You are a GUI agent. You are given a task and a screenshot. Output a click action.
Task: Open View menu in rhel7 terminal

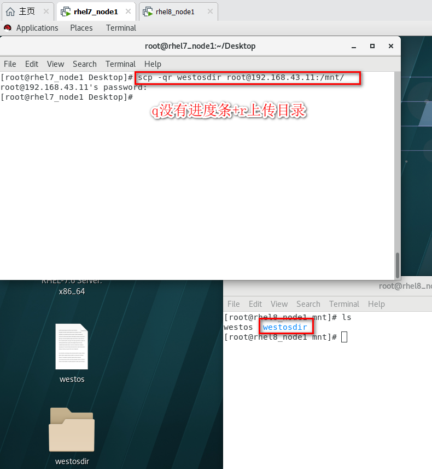[x=56, y=64]
